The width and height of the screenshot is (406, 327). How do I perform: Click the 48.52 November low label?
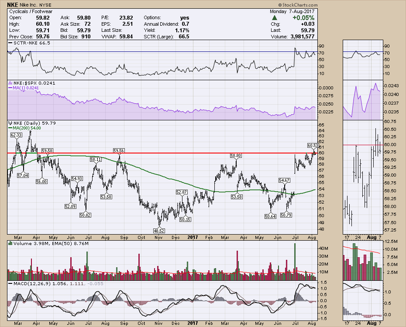click(x=159, y=231)
